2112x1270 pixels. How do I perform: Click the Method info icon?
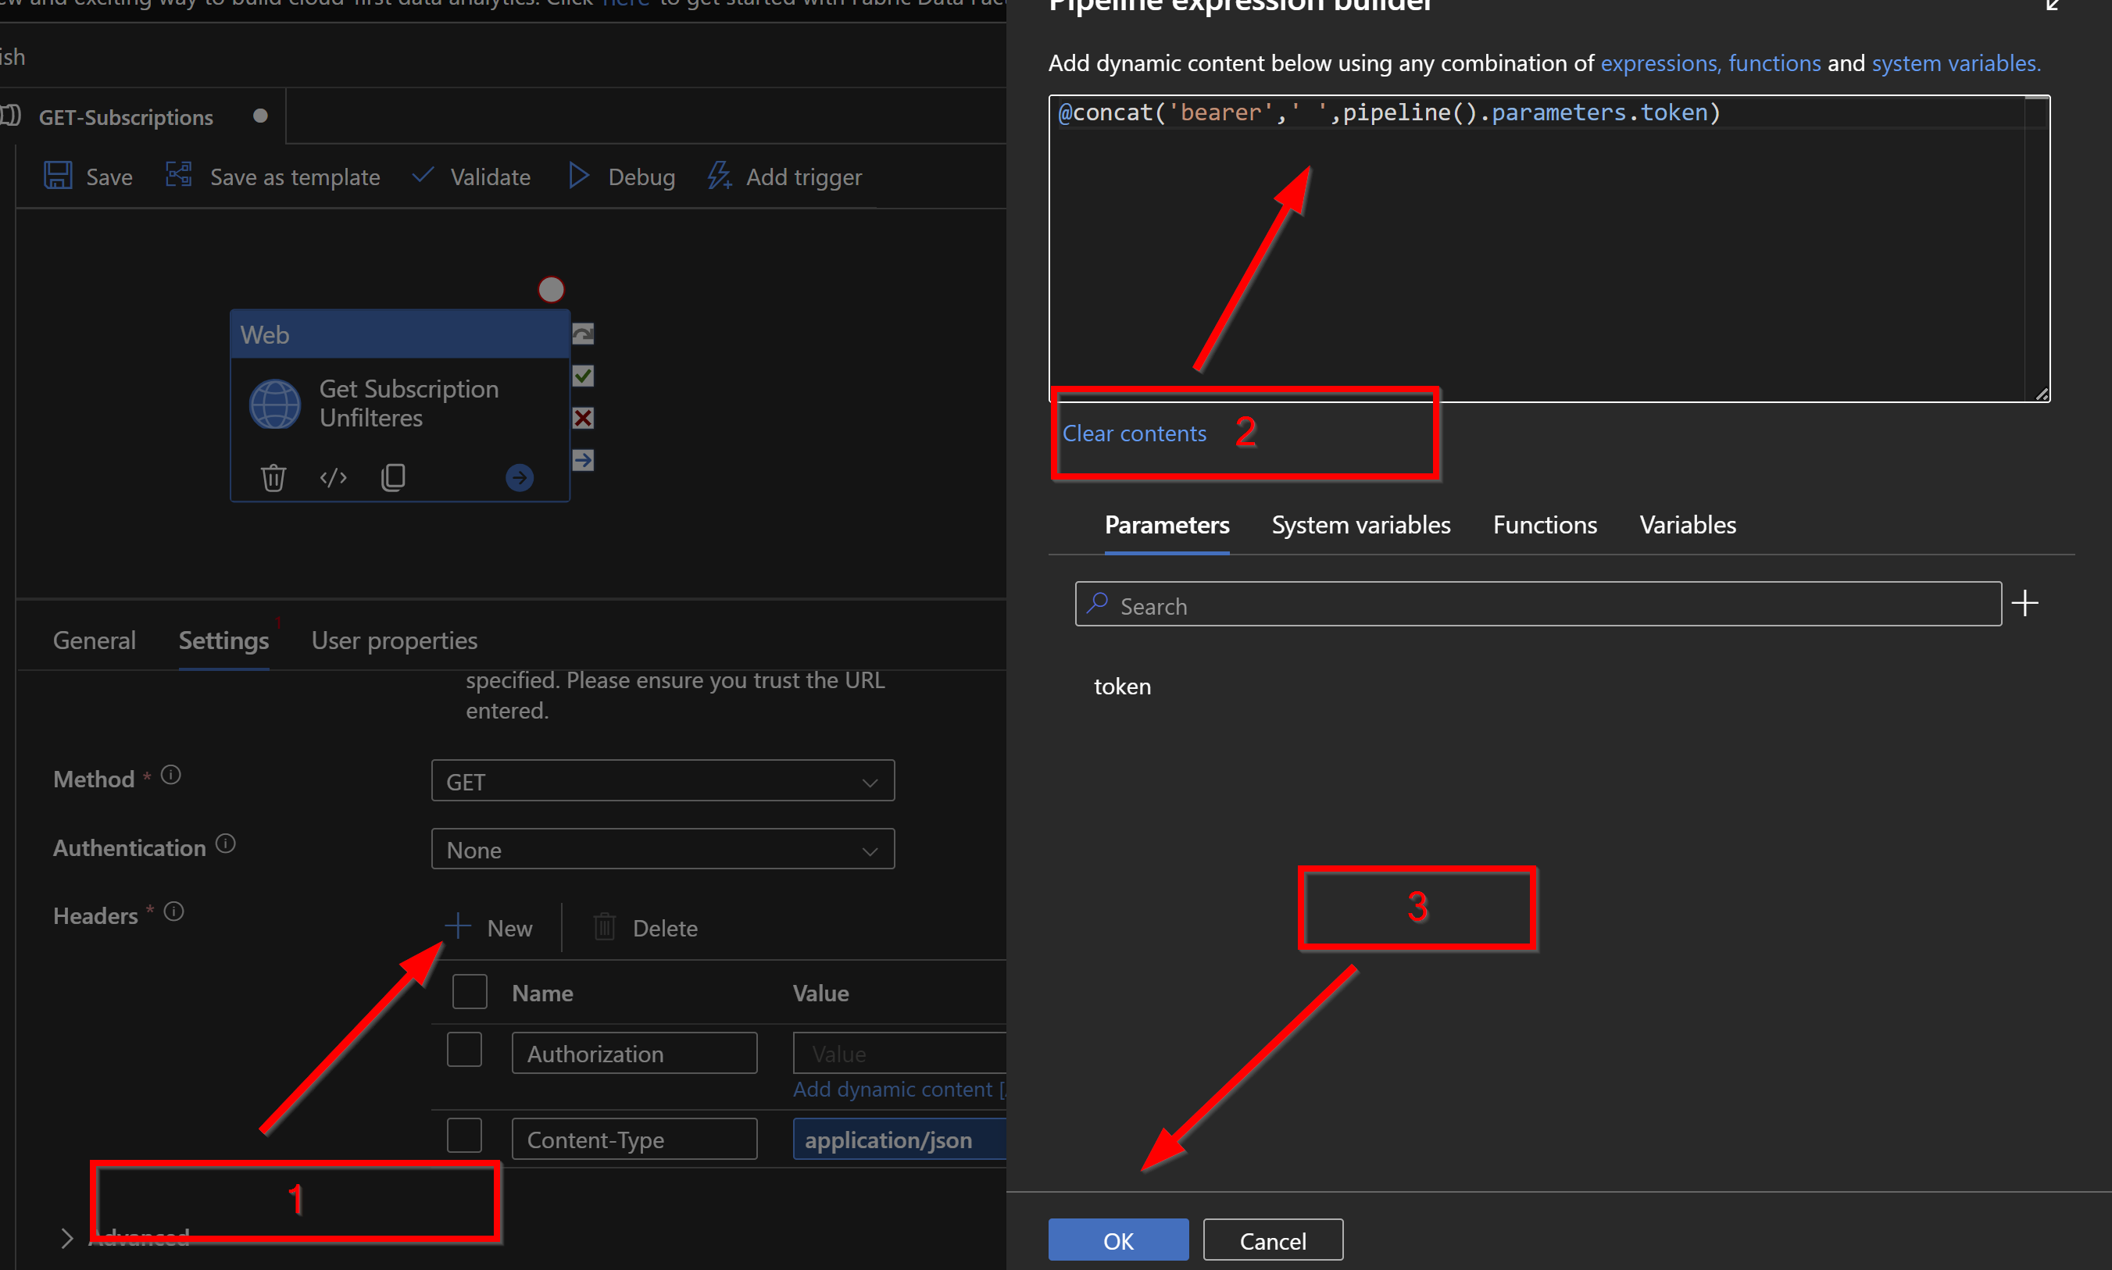click(171, 776)
